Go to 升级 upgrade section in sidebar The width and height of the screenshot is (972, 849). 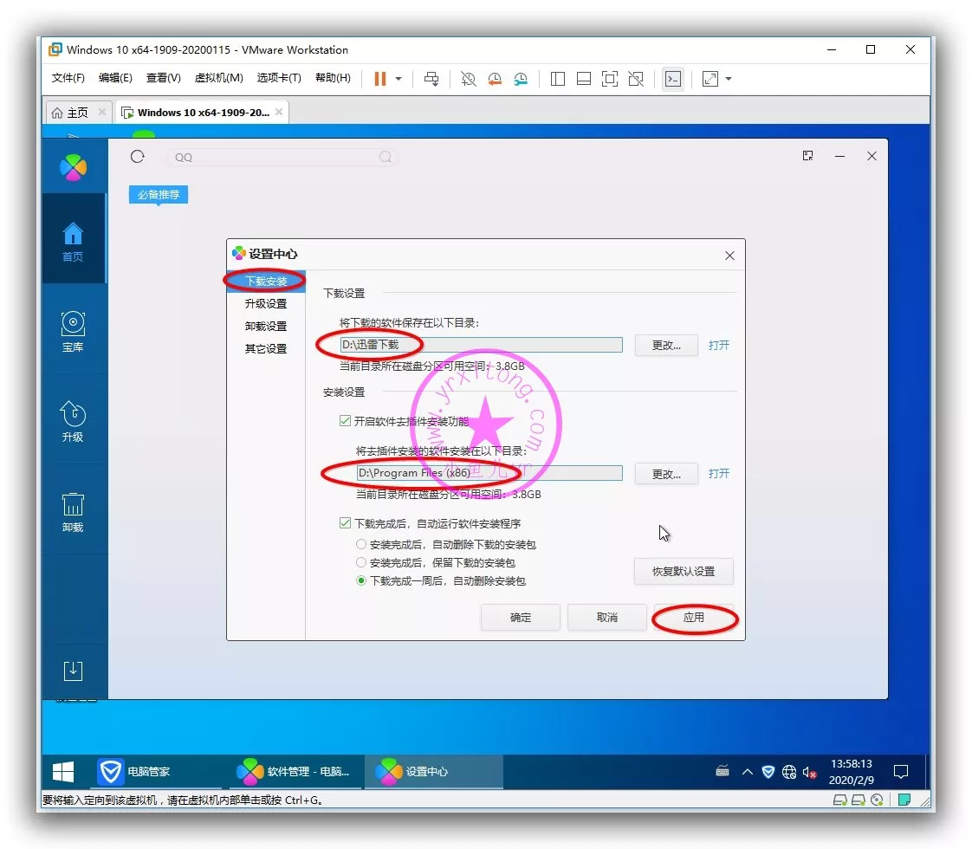[73, 421]
